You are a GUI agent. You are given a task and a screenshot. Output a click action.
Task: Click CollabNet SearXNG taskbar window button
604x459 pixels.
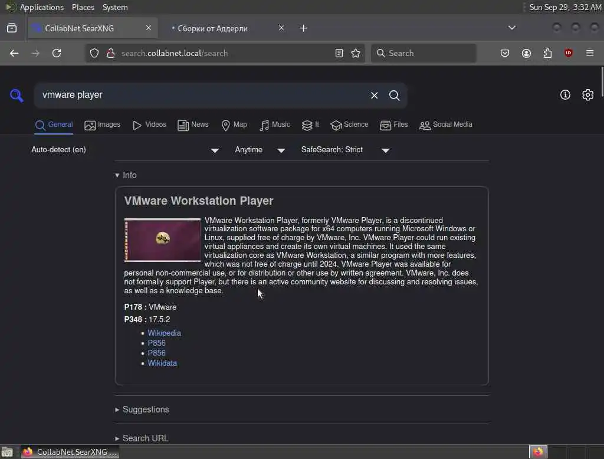(x=70, y=452)
